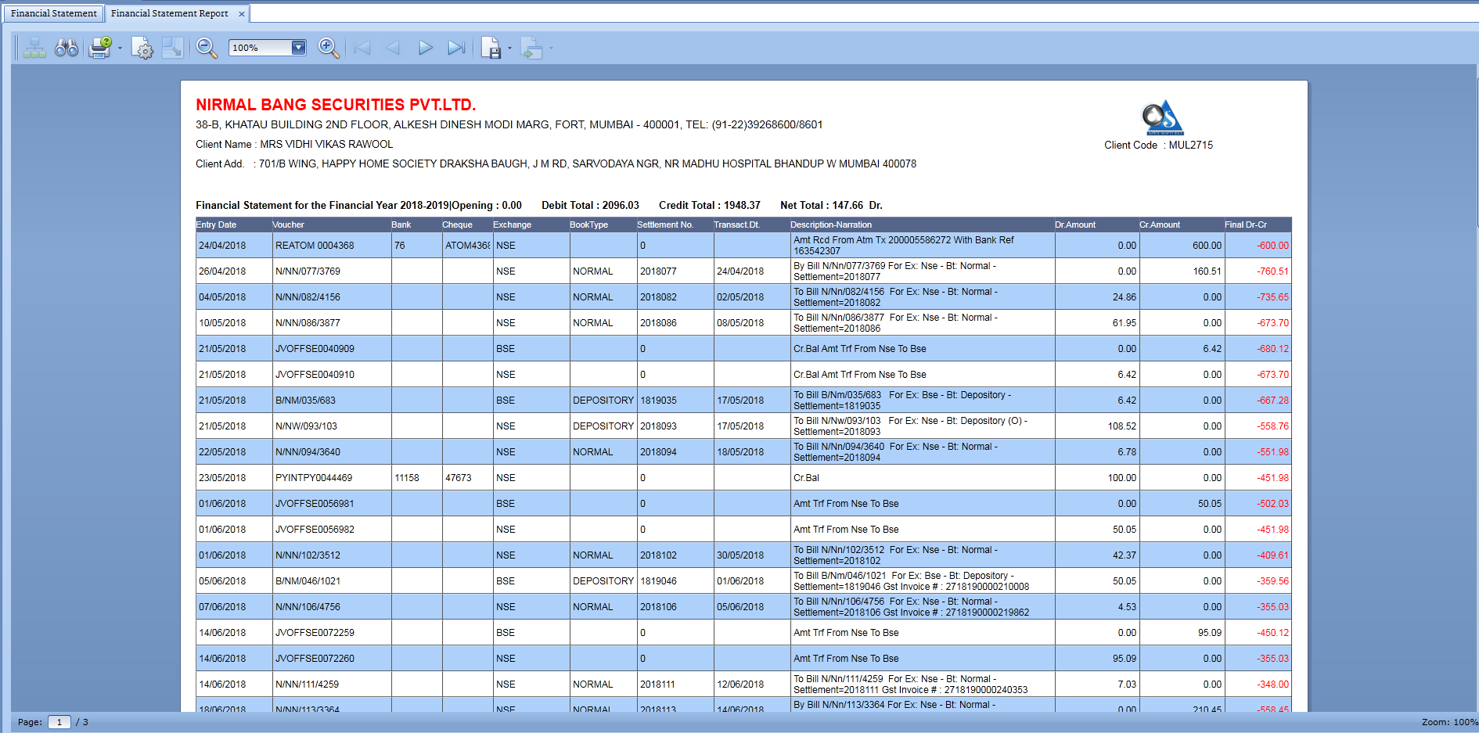The height and width of the screenshot is (733, 1479).
Task: Click the Entry Date column header
Action: tap(217, 225)
